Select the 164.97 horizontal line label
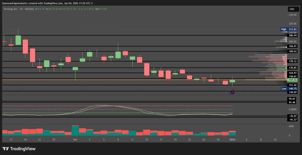This screenshot has height=155, width=302. 292,73
